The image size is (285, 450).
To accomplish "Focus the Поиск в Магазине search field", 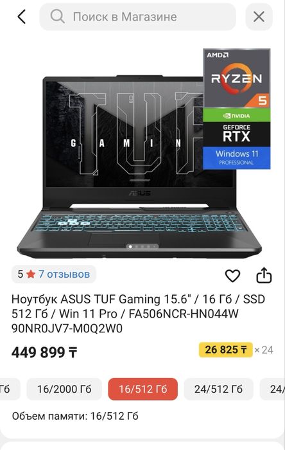I will (138, 17).
